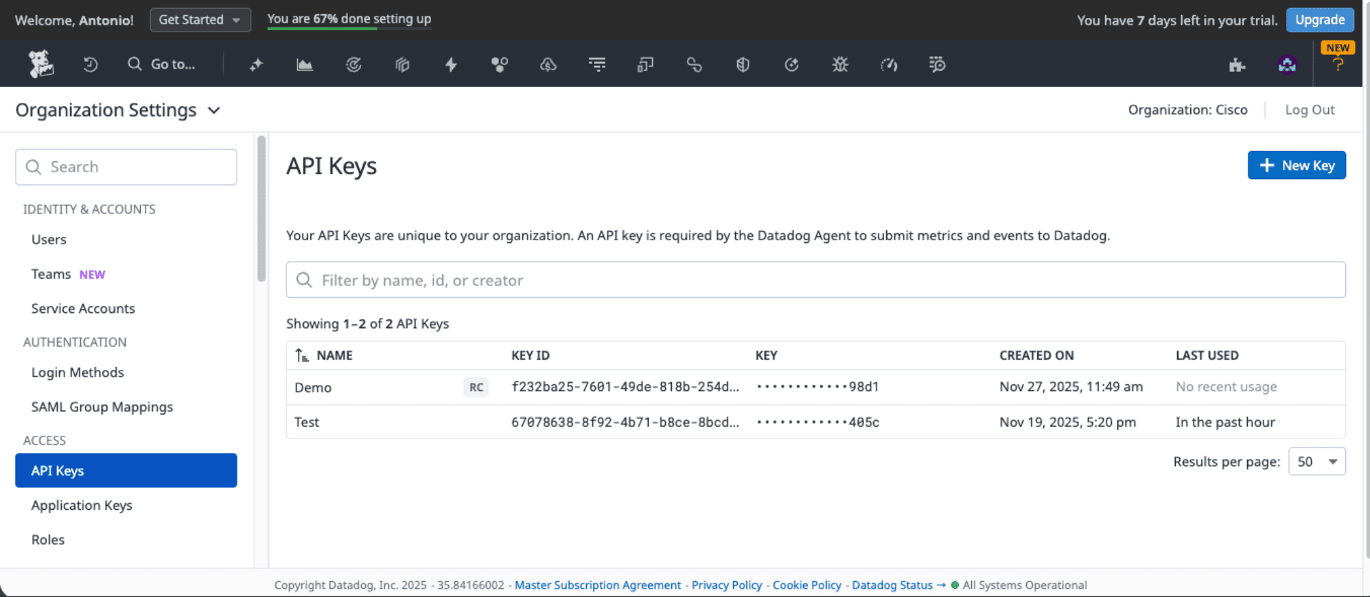Click the RC badge on Demo row
This screenshot has width=1370, height=597.
(x=476, y=387)
